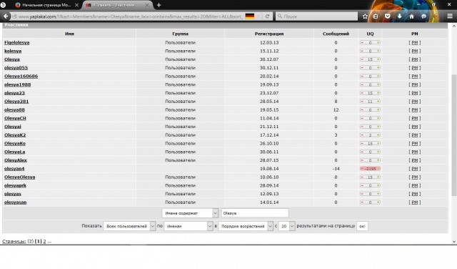Save the page to Pocket

click(x=387, y=16)
